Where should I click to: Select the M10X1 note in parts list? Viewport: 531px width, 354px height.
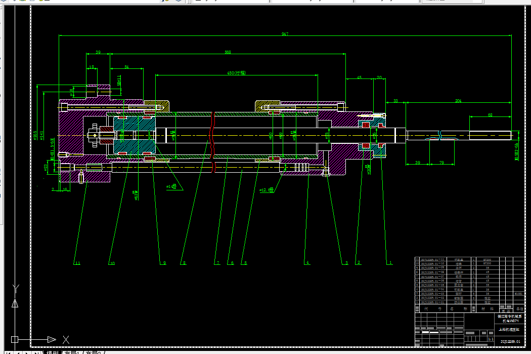click(518, 294)
